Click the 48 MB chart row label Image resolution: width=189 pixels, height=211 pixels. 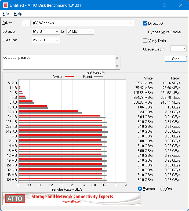pyautogui.click(x=12, y=175)
